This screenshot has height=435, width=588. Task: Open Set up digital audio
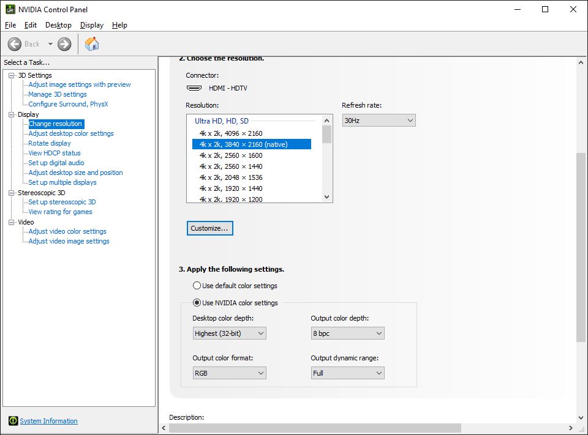pos(56,163)
